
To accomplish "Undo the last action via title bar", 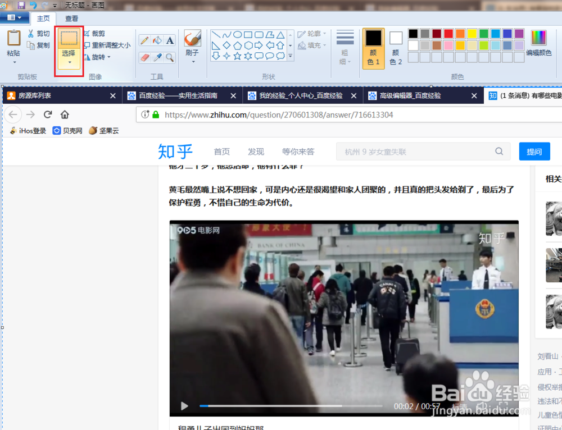I will [33, 5].
